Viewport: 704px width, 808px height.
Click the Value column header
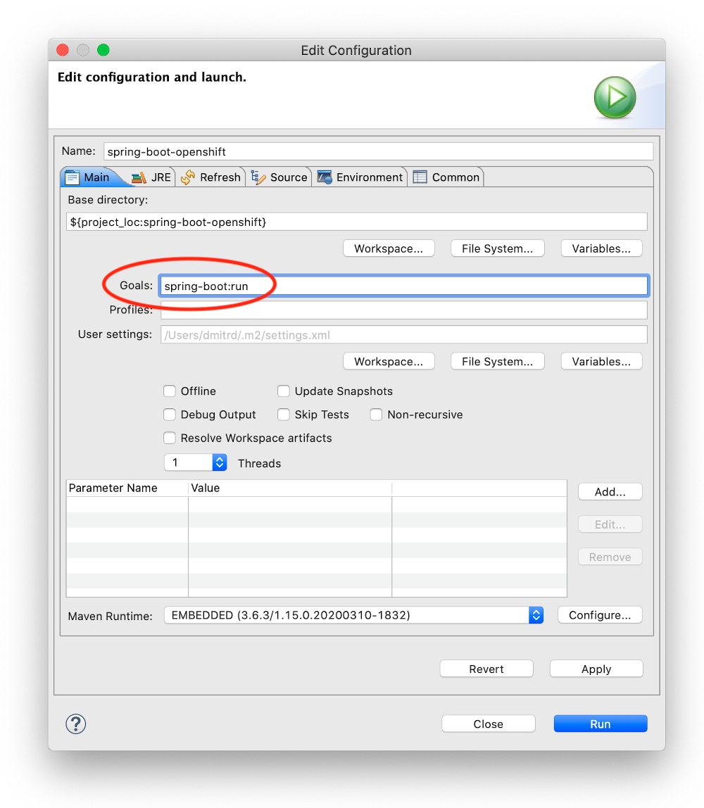290,488
